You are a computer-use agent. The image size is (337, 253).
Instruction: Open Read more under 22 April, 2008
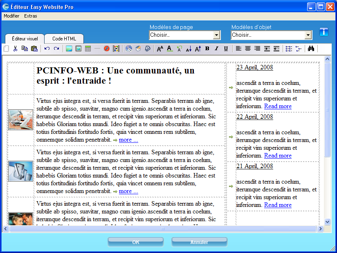pos(278,155)
